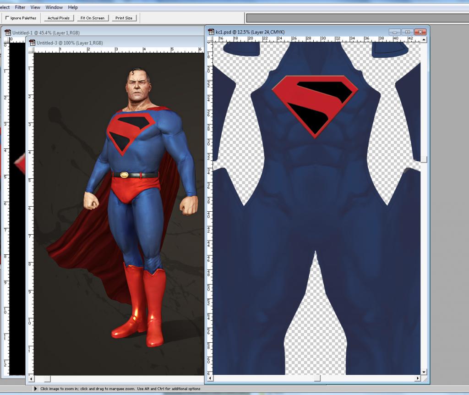The image size is (469, 395).
Task: Click the ruler origin corner box in kc1.psd
Action: [210, 39]
